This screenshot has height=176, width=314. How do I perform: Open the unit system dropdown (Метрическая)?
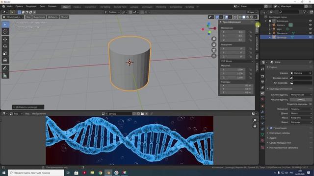tap(301, 95)
